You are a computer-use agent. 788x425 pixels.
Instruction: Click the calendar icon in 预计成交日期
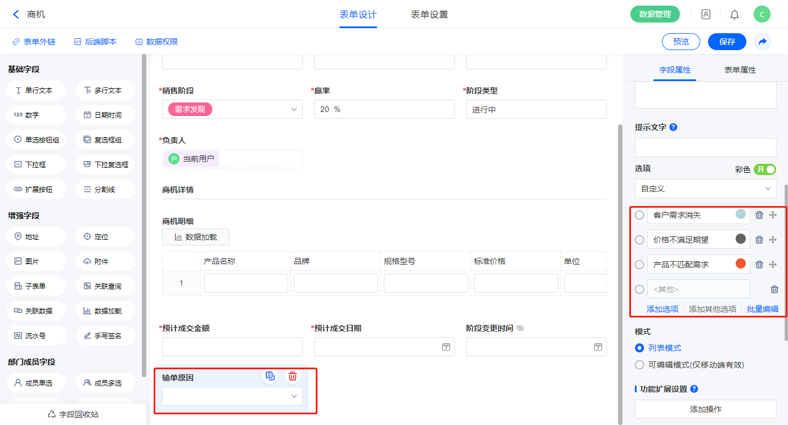(446, 347)
